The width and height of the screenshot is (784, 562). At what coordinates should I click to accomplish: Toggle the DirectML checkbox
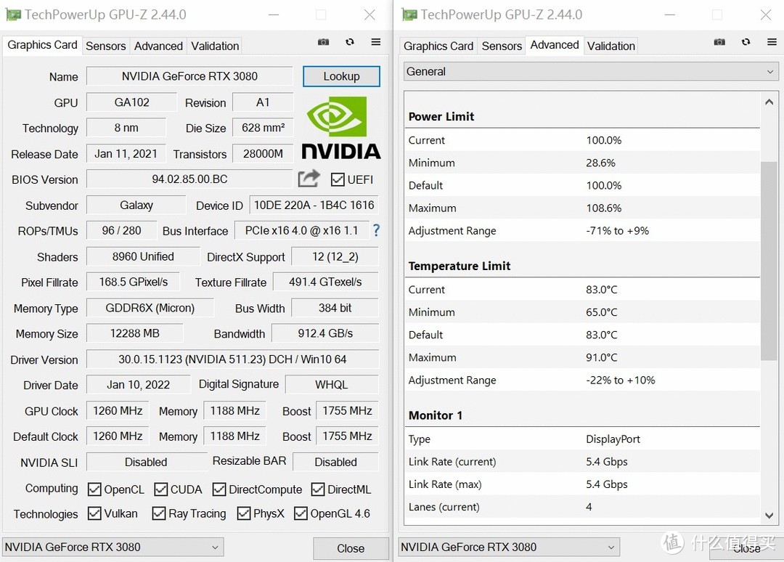317,489
